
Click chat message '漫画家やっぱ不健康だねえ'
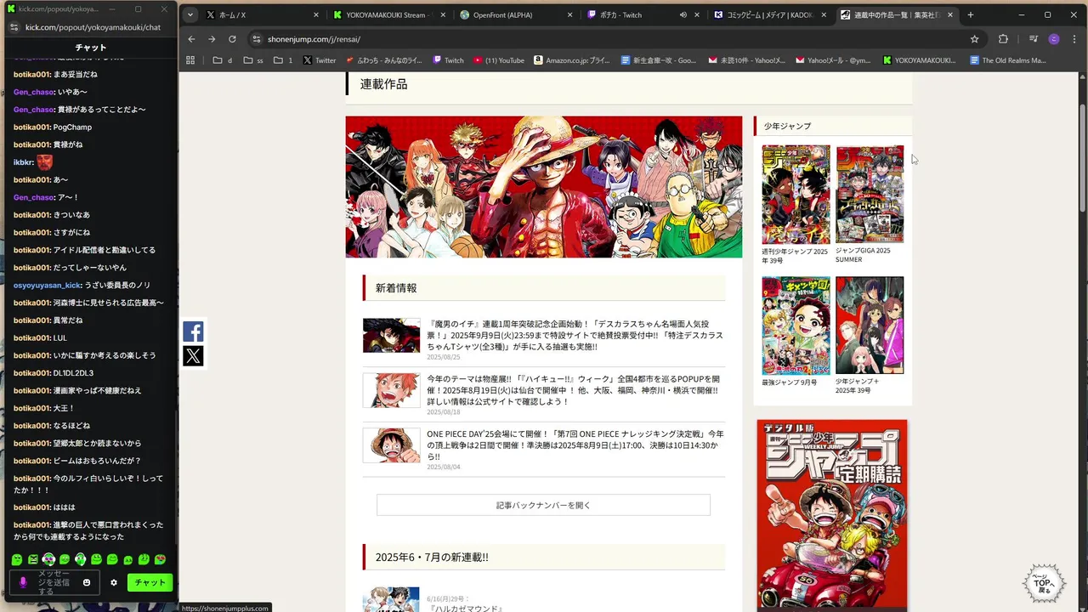tap(98, 390)
